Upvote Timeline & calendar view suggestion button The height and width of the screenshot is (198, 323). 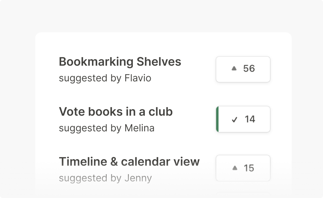click(x=243, y=168)
